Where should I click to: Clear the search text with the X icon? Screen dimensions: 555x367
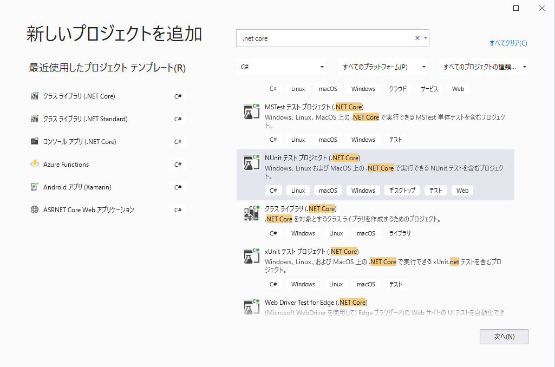pos(417,38)
